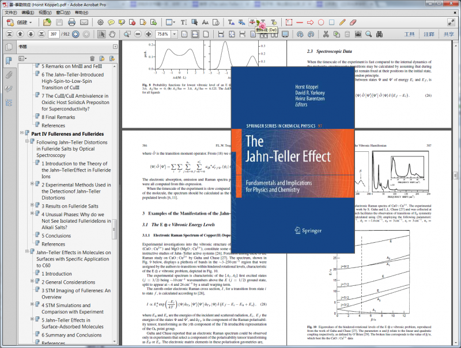Select the text box annotation tool

pyautogui.click(x=289, y=22)
